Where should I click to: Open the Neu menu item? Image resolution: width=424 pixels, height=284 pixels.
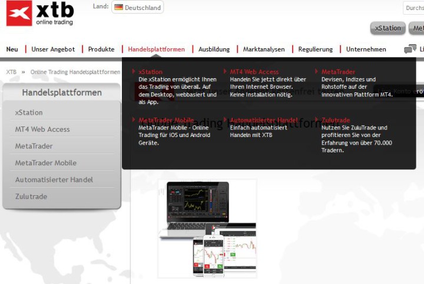click(x=12, y=49)
